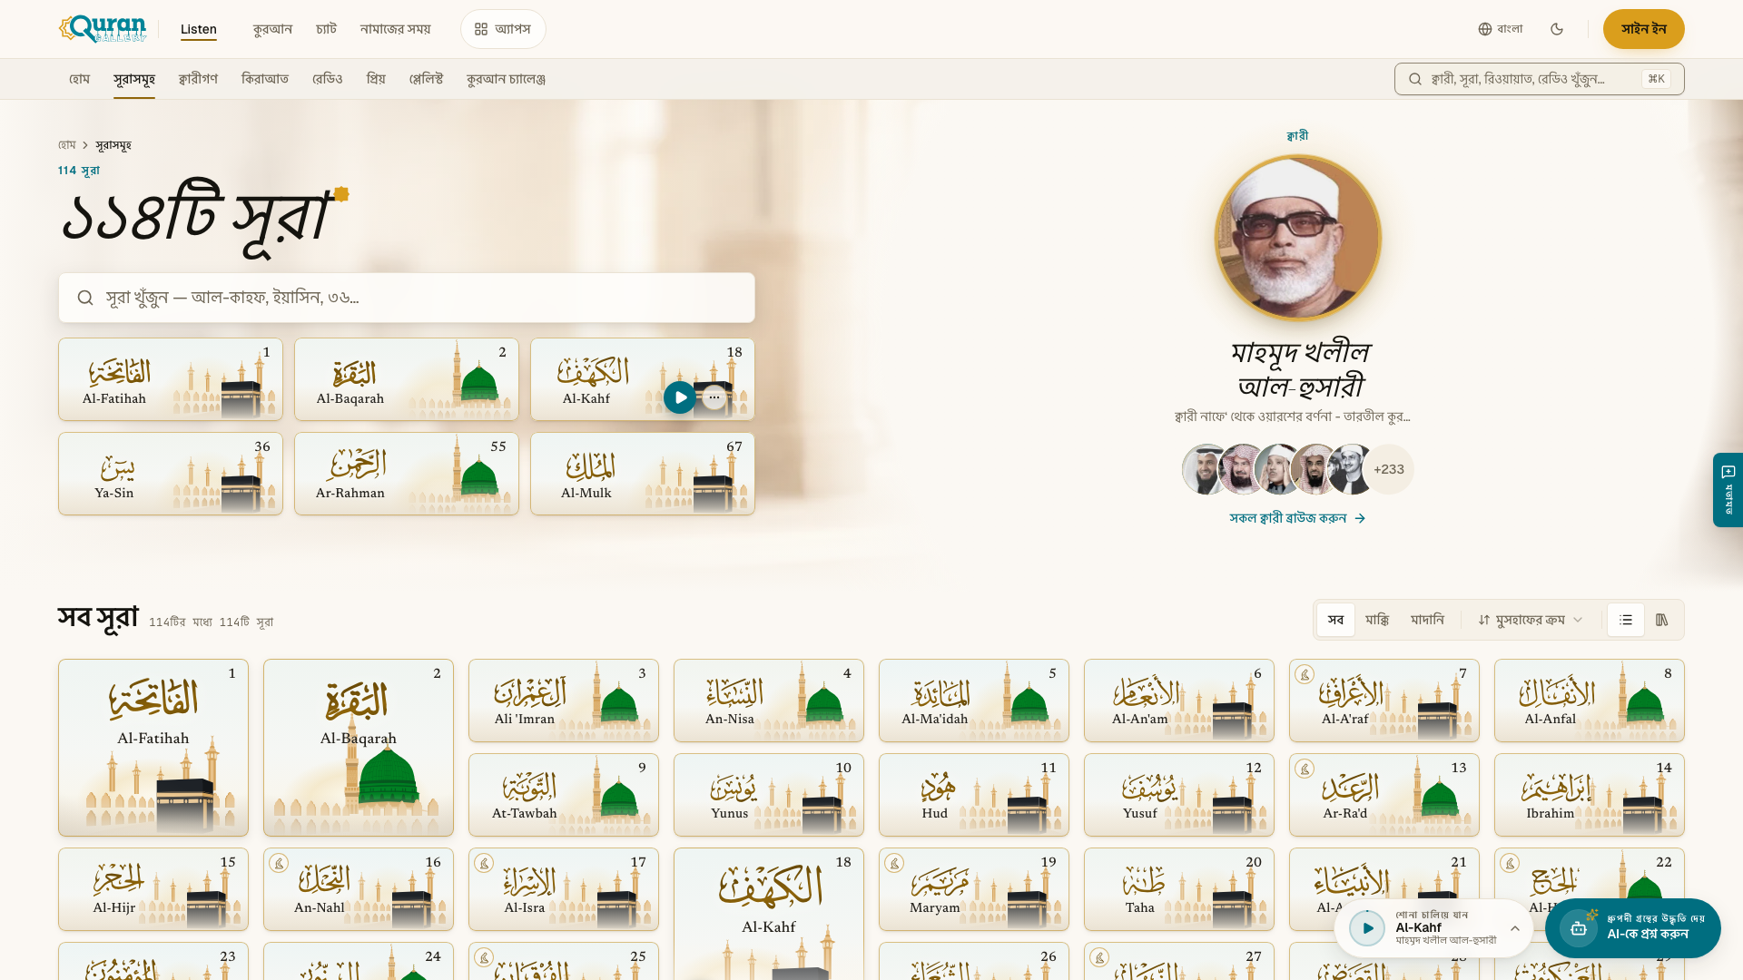1743x980 pixels.
Task: Click the magnifier icon in top search
Action: coord(1415,79)
